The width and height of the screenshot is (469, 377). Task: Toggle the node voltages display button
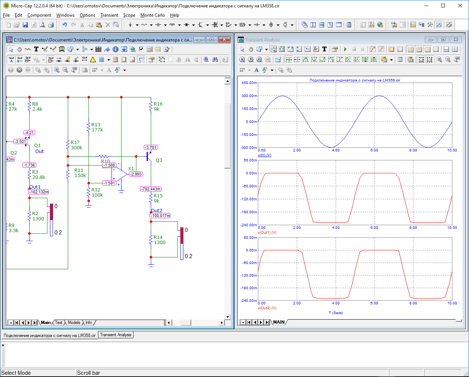[x=51, y=60]
